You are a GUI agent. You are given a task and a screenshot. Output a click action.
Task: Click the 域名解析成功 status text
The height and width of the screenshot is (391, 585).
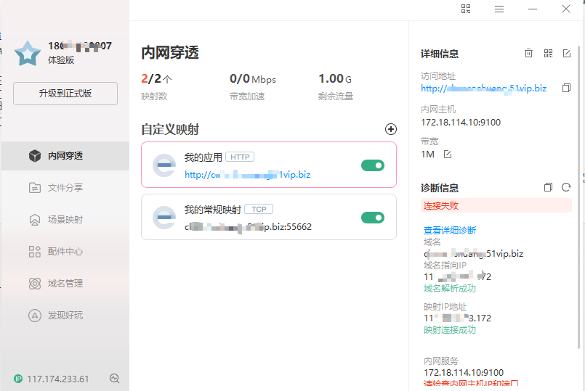click(x=450, y=289)
